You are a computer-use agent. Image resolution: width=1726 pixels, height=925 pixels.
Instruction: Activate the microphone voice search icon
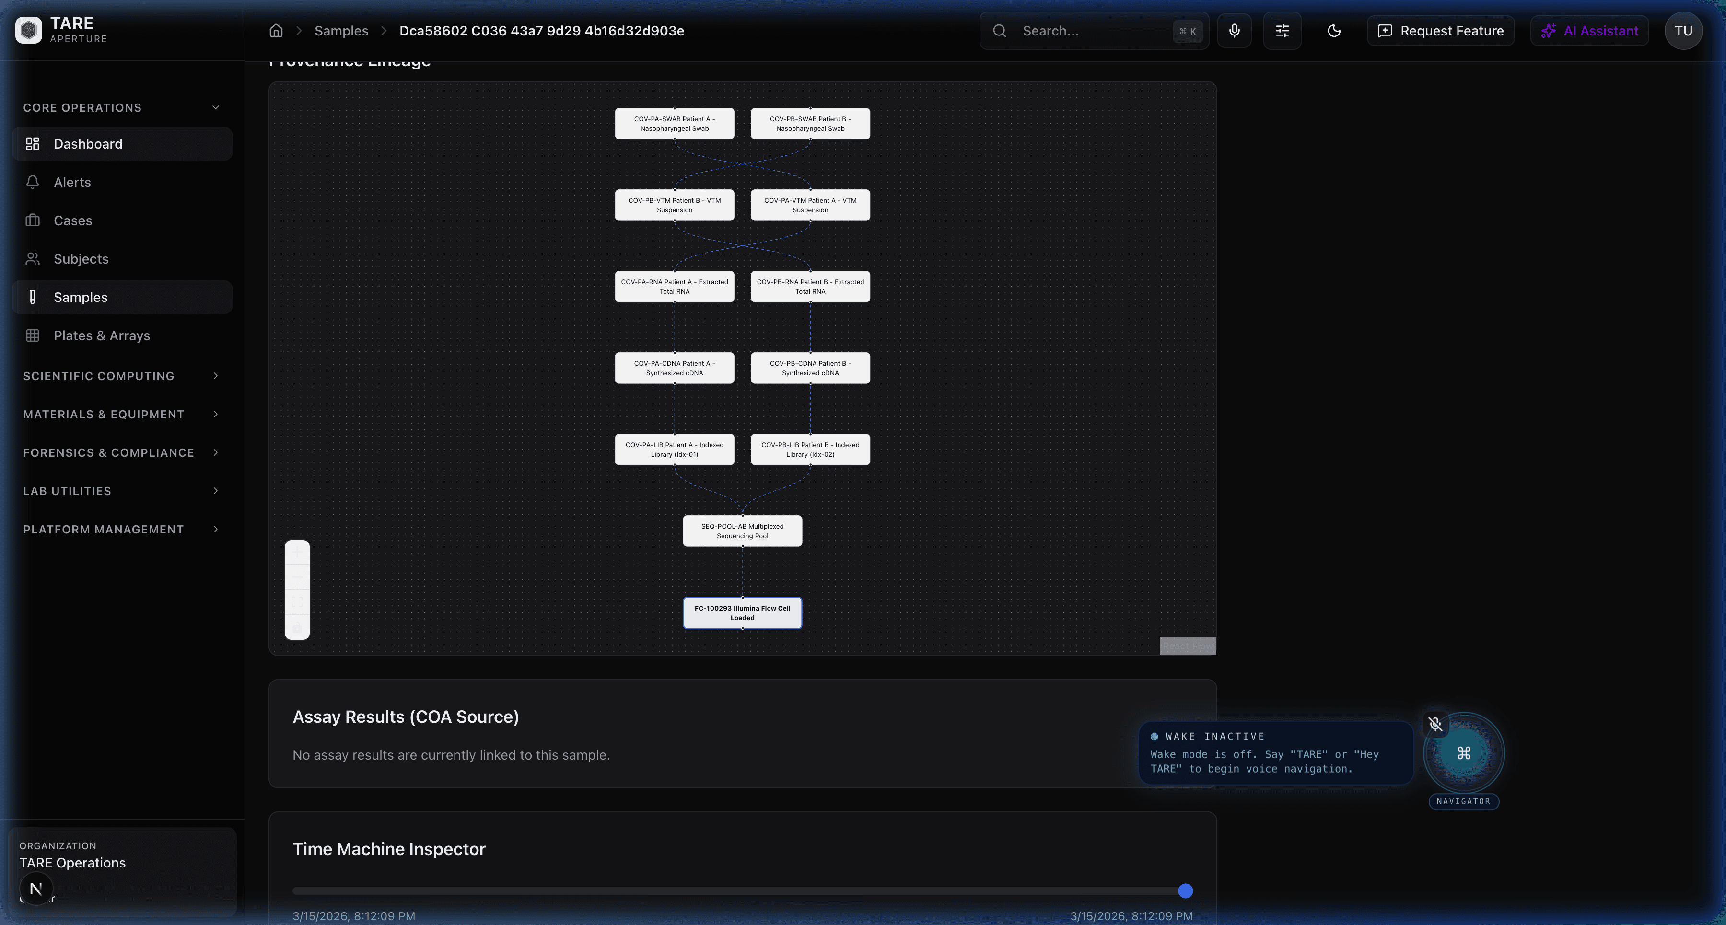click(x=1234, y=30)
